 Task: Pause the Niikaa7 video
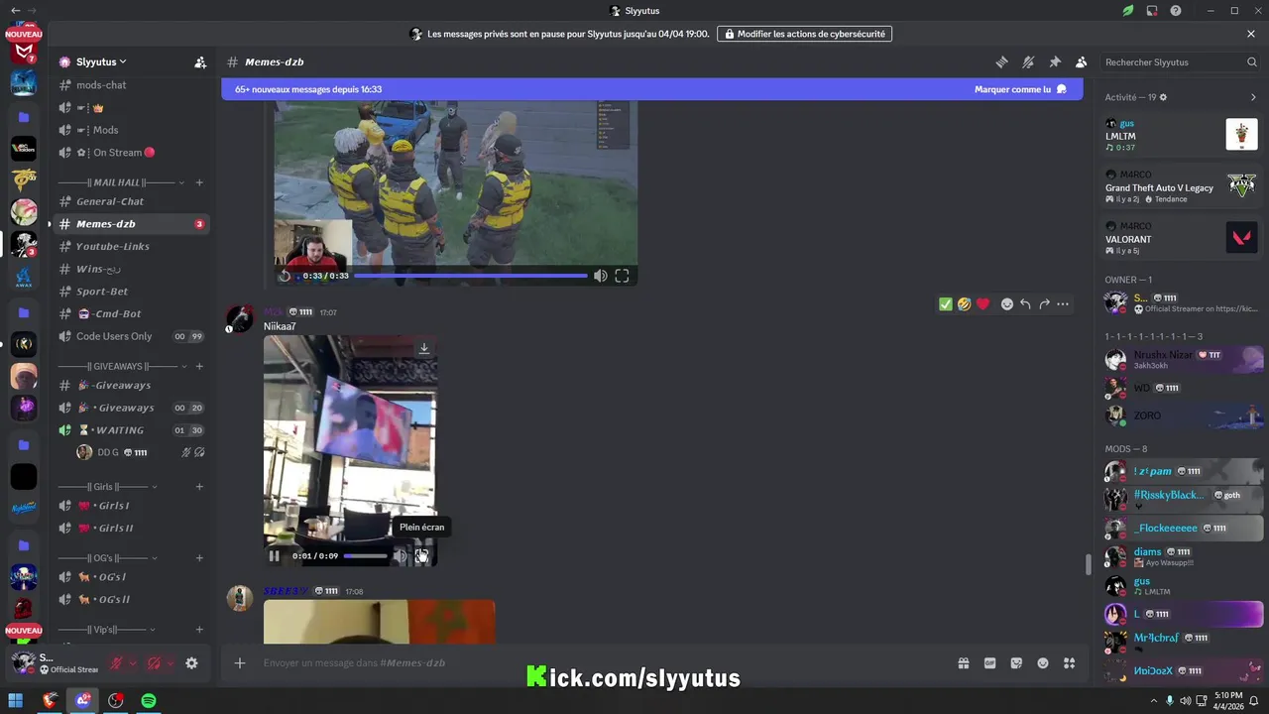tap(275, 556)
